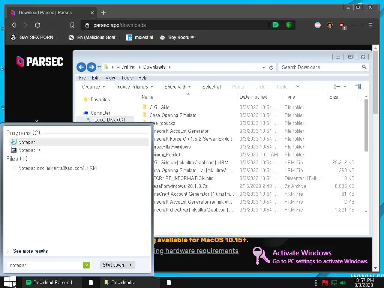
Task: Open the File menu in Explorer
Action: 82,78
